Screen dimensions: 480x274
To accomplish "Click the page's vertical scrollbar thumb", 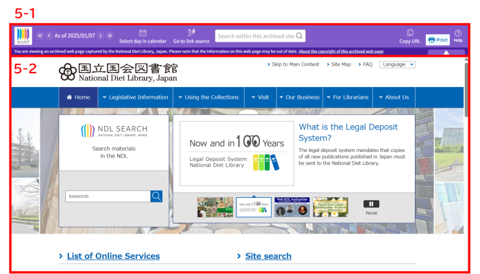I will 466,90.
